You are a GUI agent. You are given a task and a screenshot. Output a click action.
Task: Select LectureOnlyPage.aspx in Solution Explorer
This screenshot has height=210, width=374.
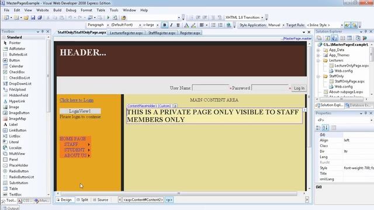[351, 66]
